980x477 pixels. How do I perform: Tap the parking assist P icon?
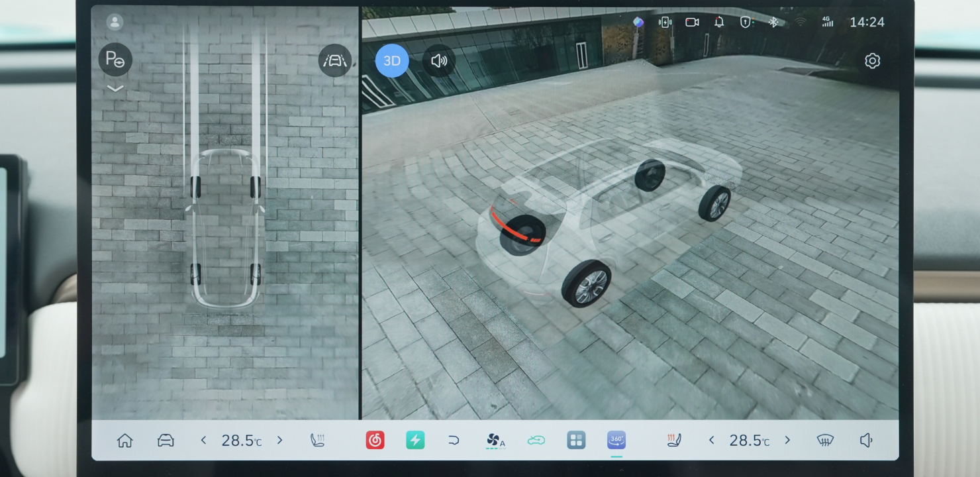pos(115,60)
